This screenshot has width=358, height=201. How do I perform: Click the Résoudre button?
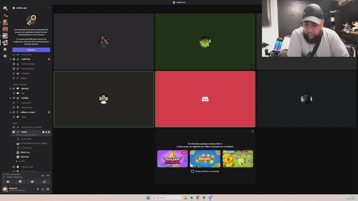[31, 50]
